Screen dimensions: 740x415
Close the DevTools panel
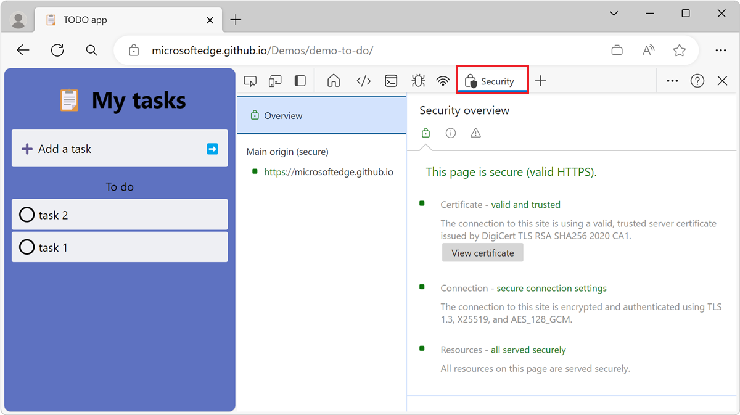(723, 81)
